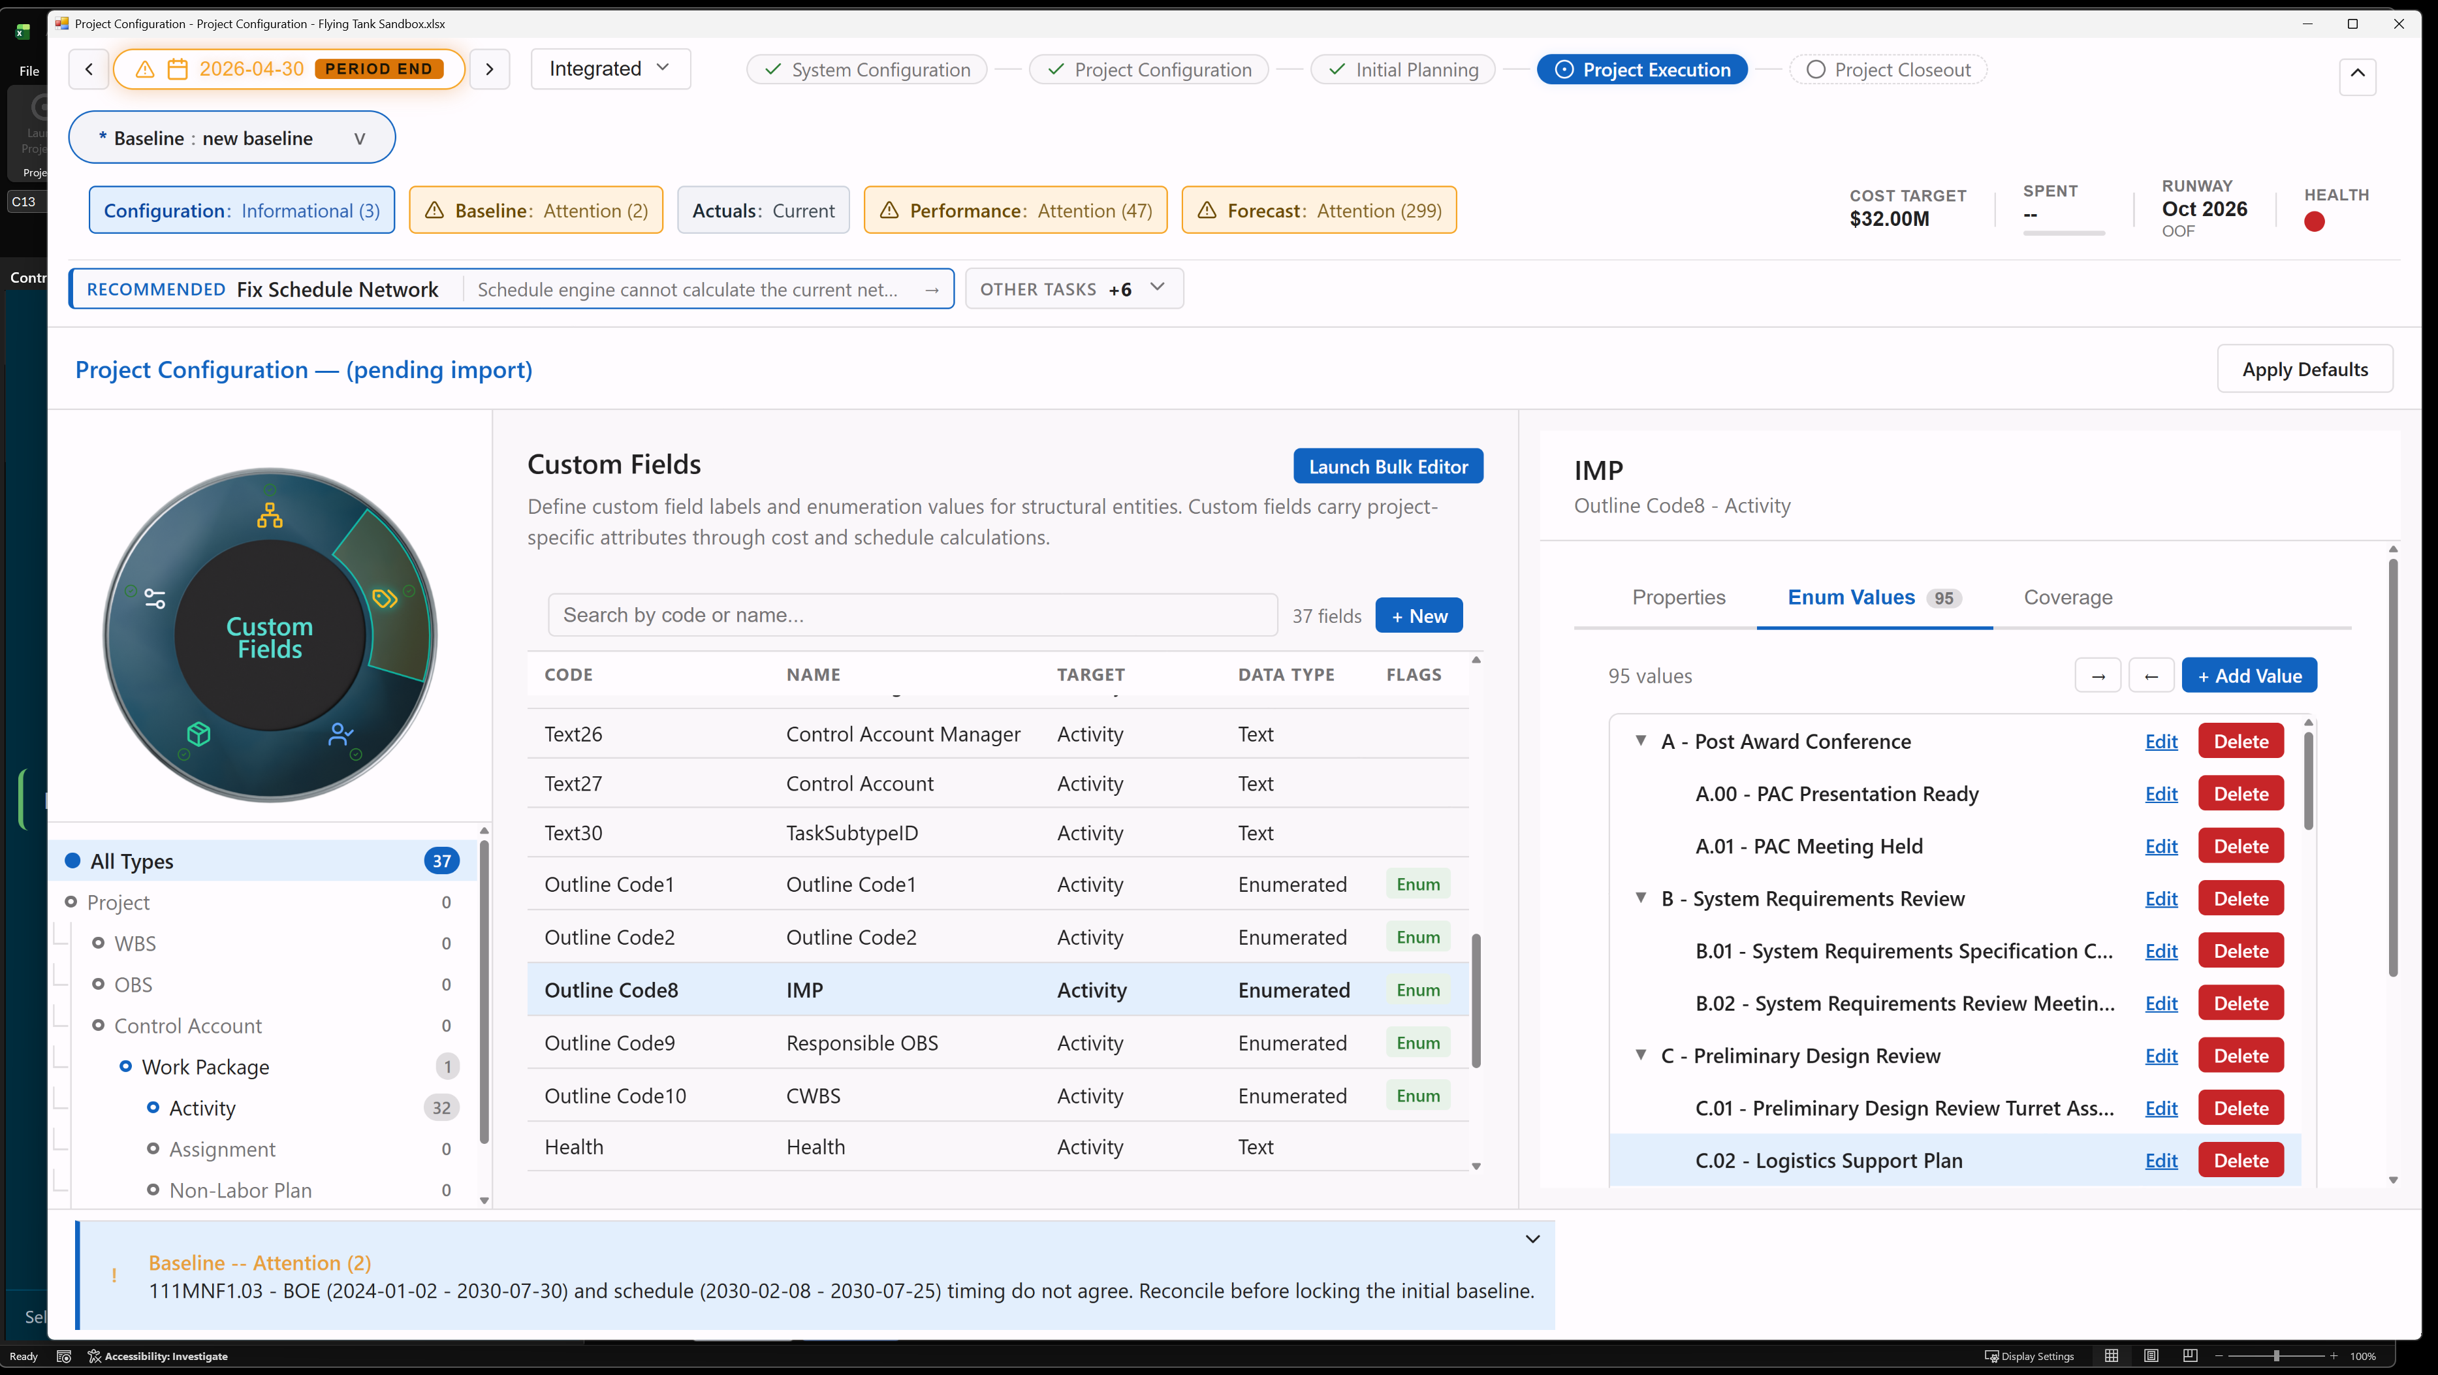Open the Initial Planning stage

coord(1402,69)
